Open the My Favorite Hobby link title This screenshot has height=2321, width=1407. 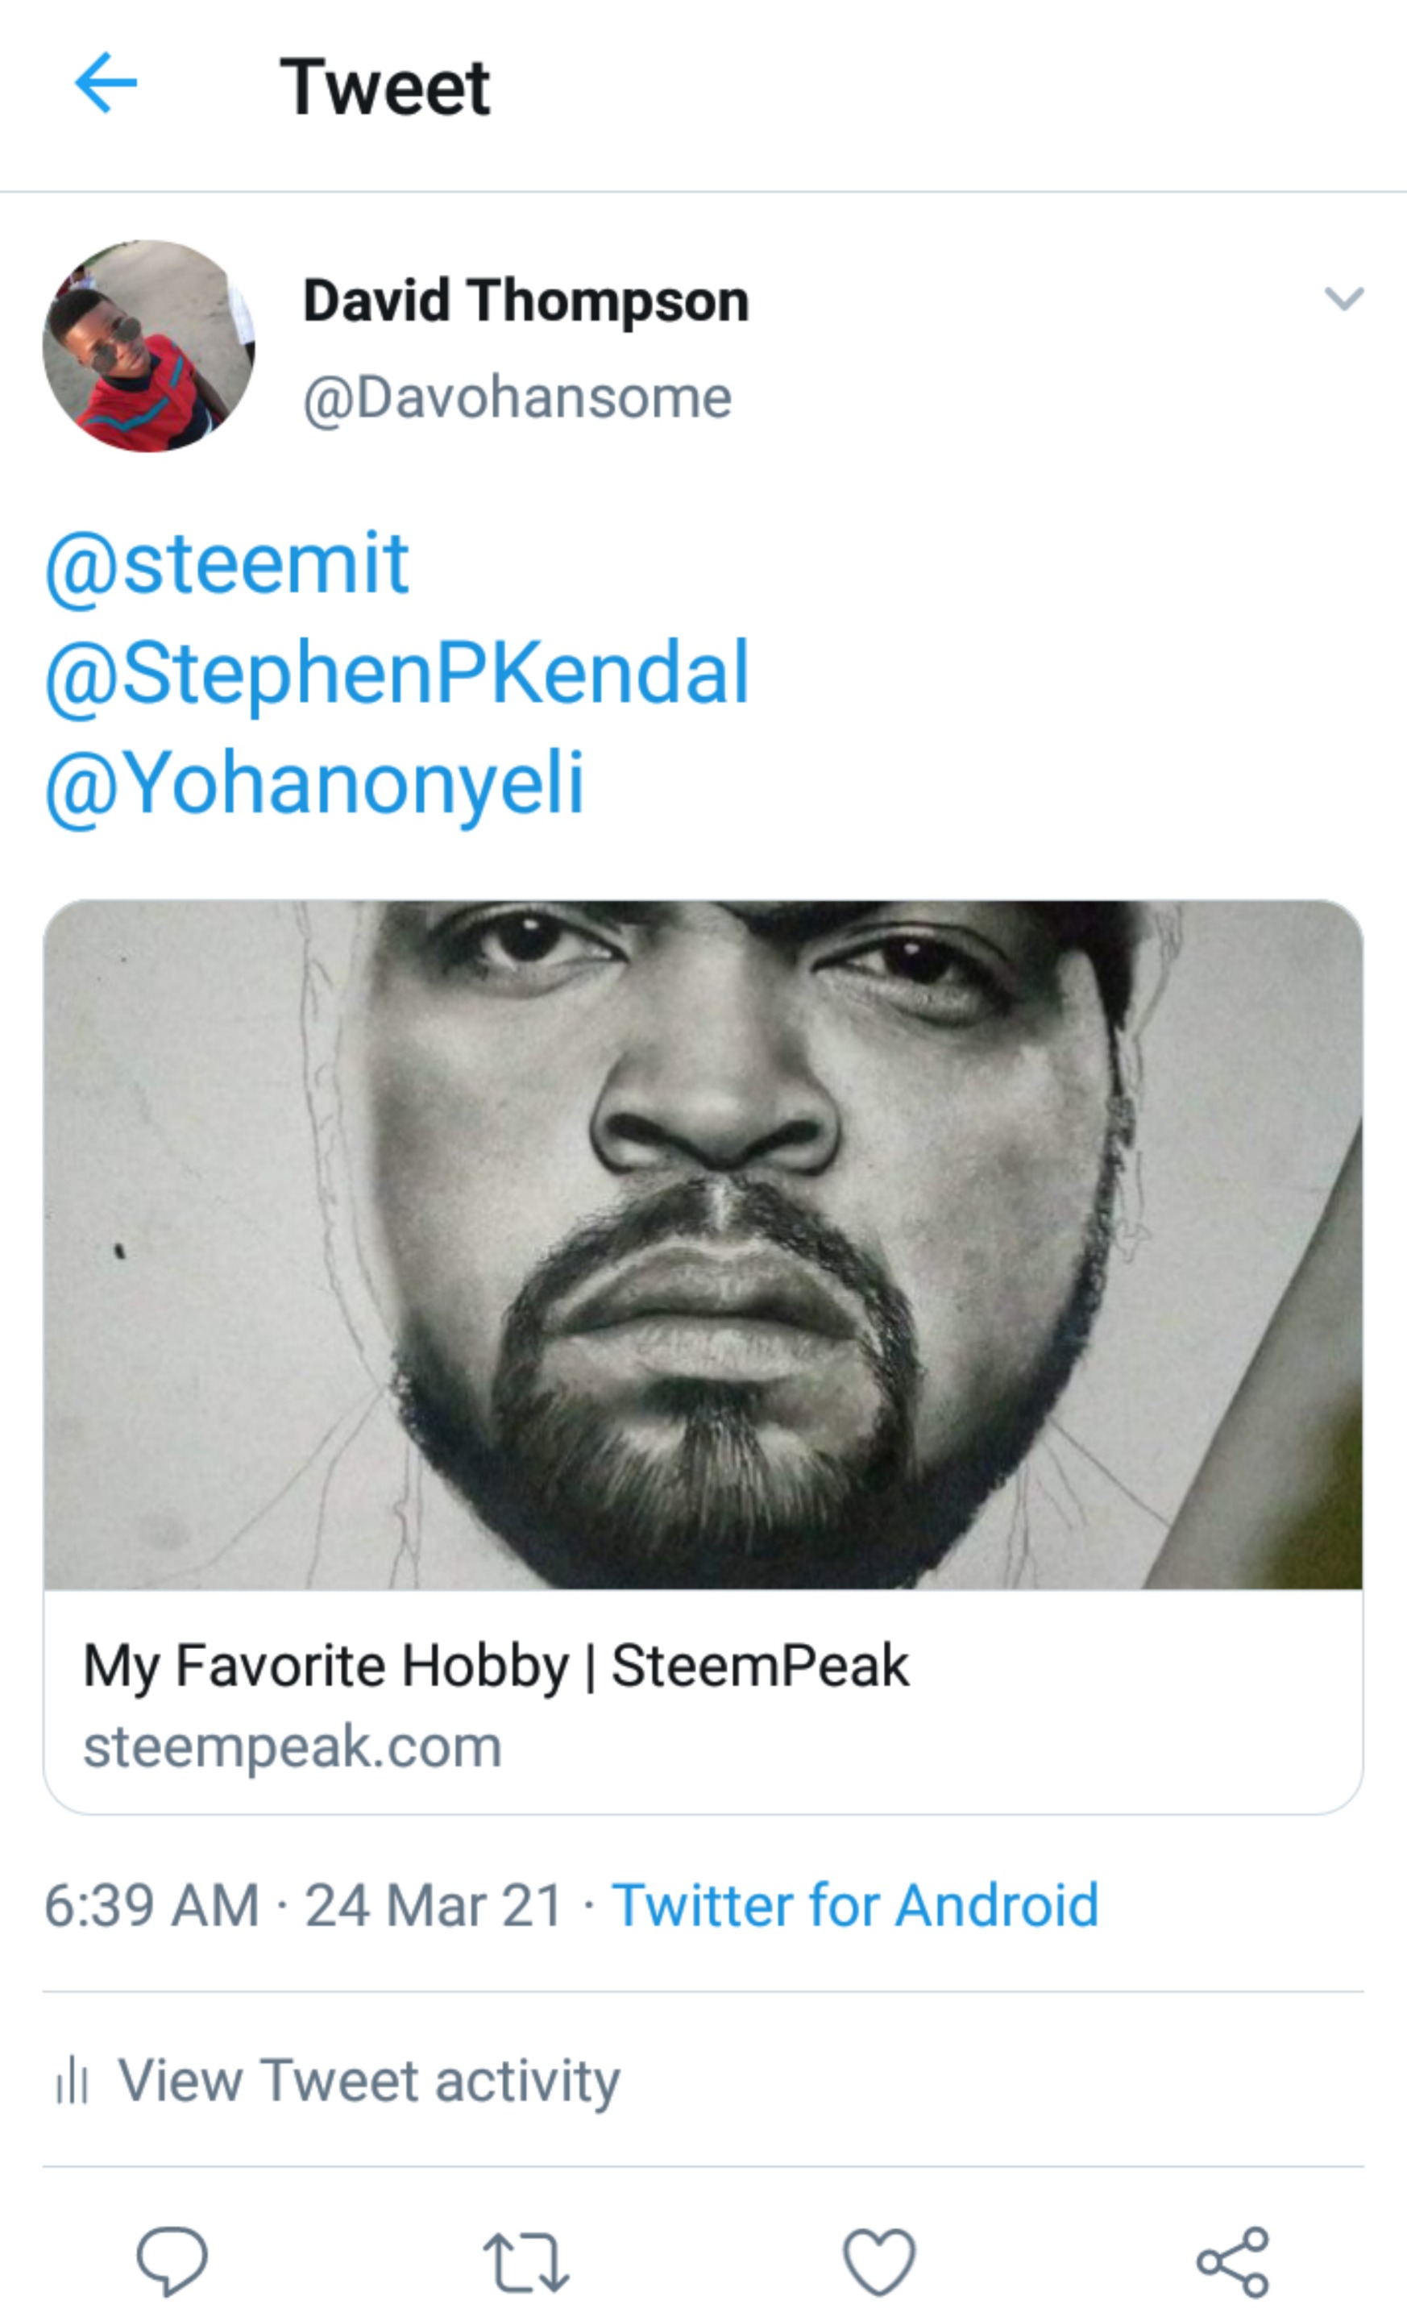496,1665
